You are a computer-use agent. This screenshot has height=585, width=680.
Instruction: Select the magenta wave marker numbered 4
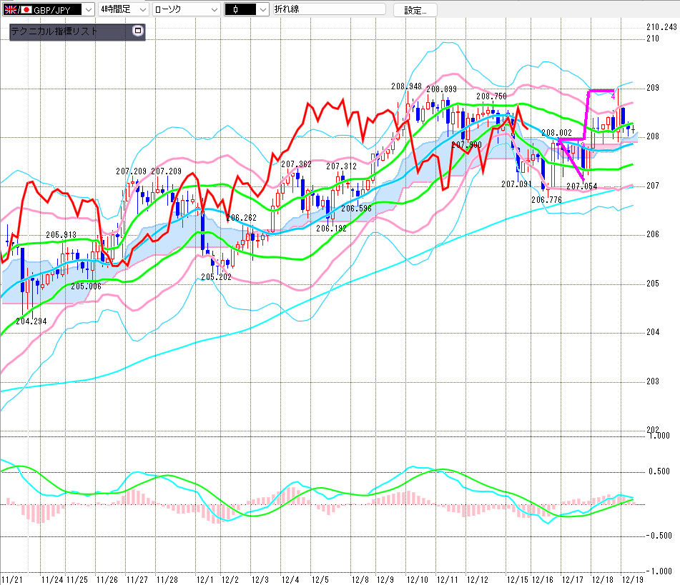(x=613, y=96)
